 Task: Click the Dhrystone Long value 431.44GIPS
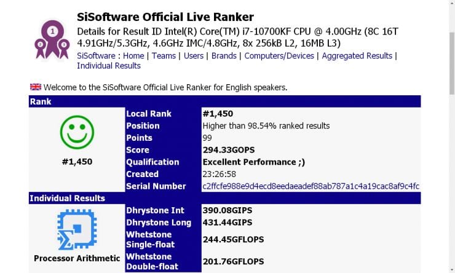[228, 223]
